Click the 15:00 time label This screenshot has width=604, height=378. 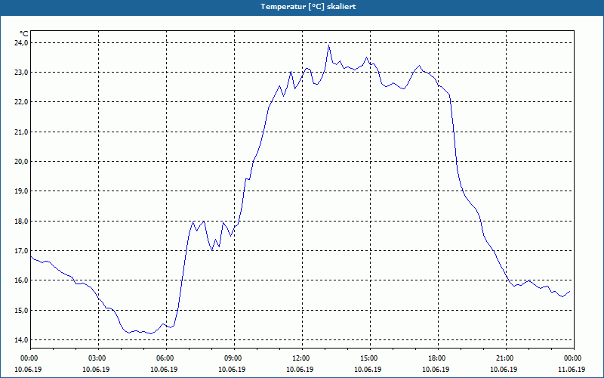coord(370,358)
